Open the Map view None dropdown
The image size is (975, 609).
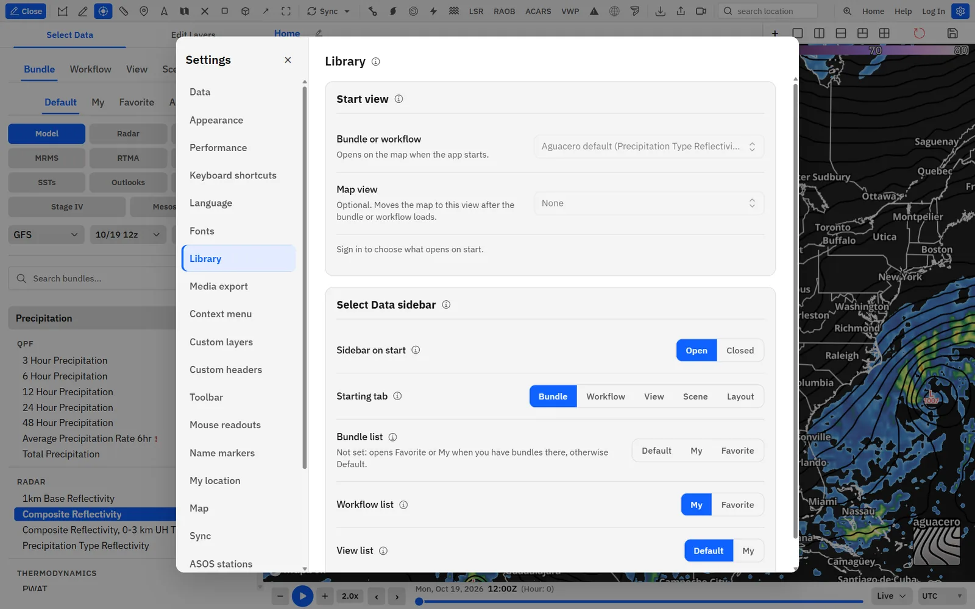(649, 203)
